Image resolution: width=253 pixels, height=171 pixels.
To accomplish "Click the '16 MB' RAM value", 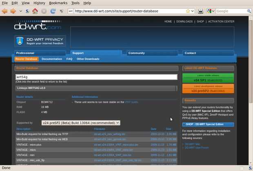I will [45, 107].
